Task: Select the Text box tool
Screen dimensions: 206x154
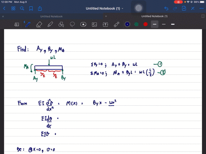Action: point(106,24)
